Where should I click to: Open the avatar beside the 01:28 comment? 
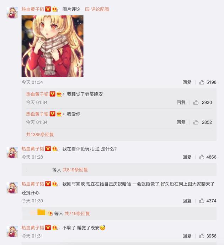12,152
